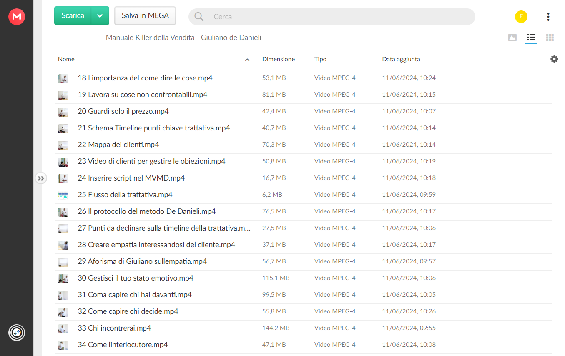Open the transfers icon in the sidebar

17,332
